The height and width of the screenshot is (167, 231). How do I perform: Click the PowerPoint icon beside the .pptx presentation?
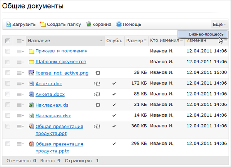(x=32, y=144)
